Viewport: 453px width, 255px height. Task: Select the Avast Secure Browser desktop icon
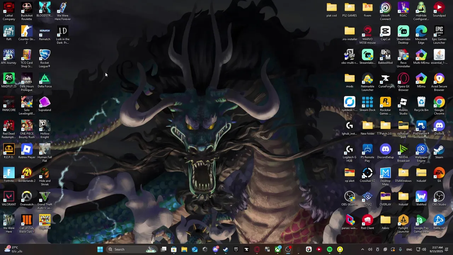pos(439,82)
